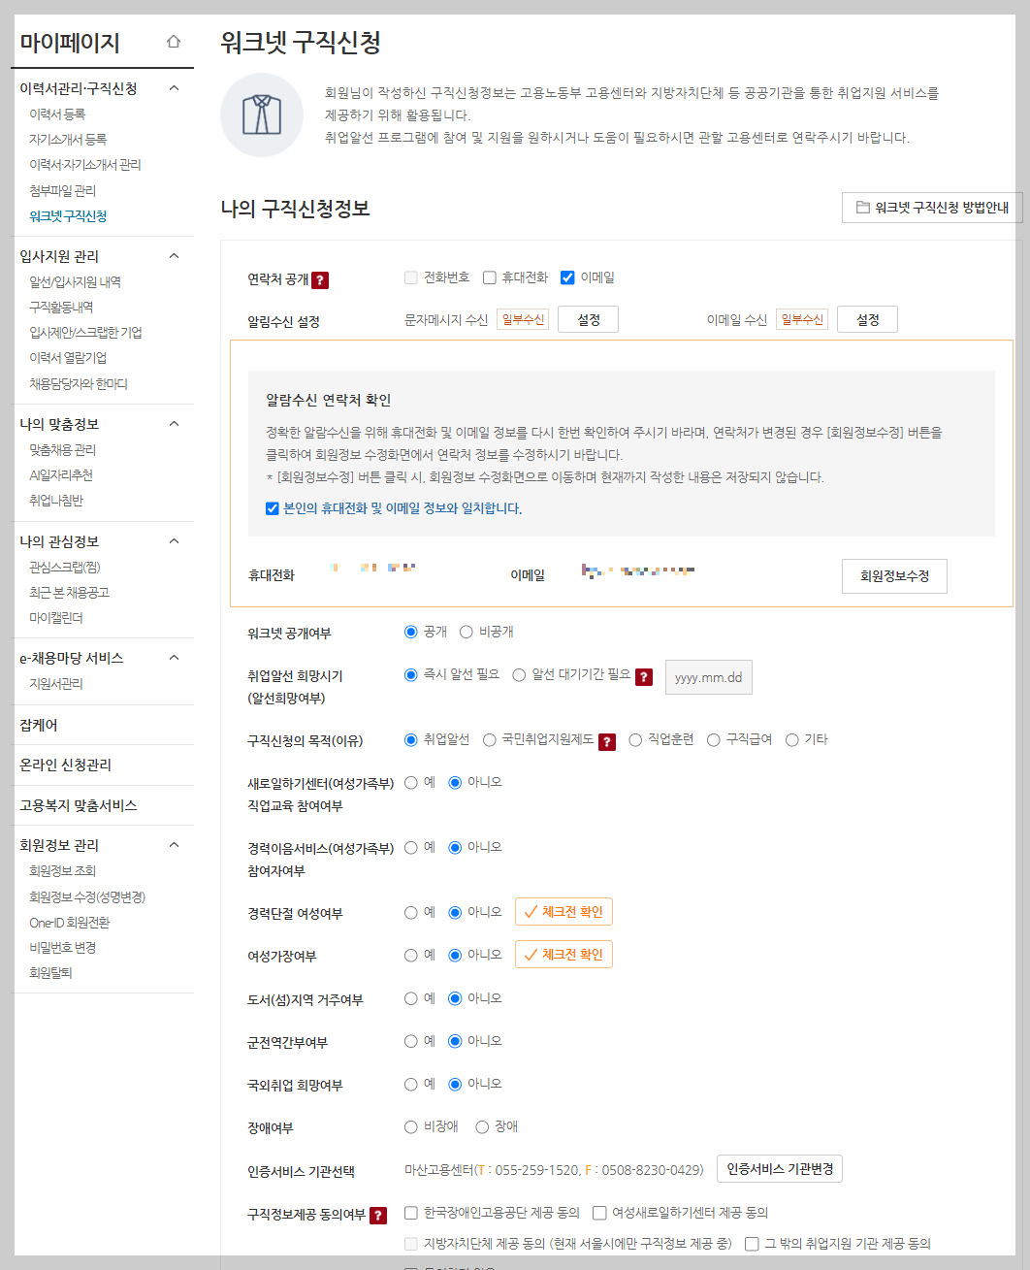Collapse the 나의 맞춤정보 sidebar section
The width and height of the screenshot is (1030, 1270).
(x=175, y=424)
